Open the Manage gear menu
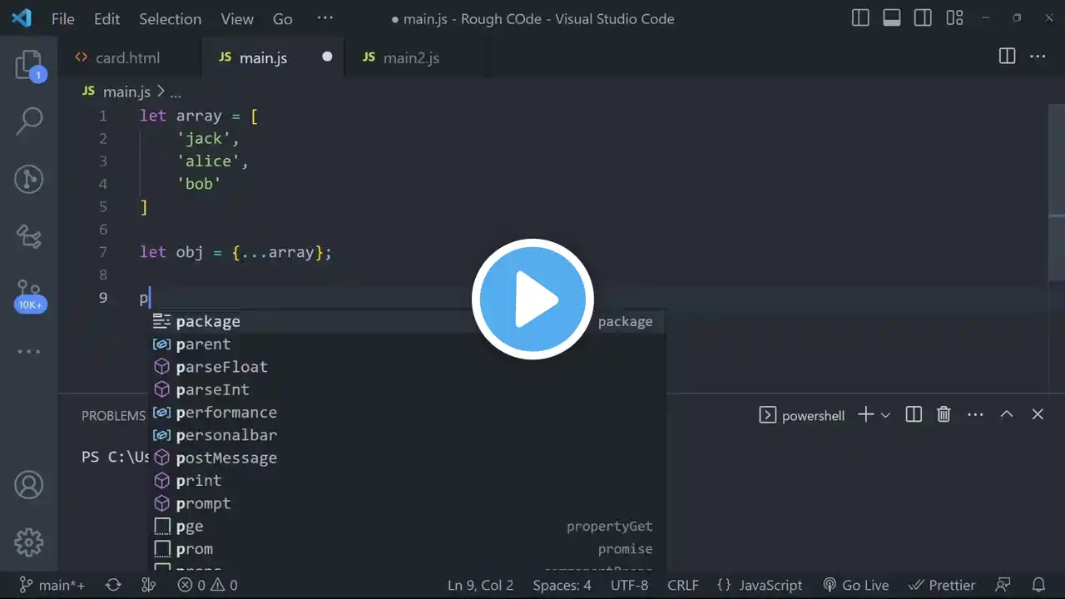This screenshot has width=1065, height=599. (x=29, y=542)
